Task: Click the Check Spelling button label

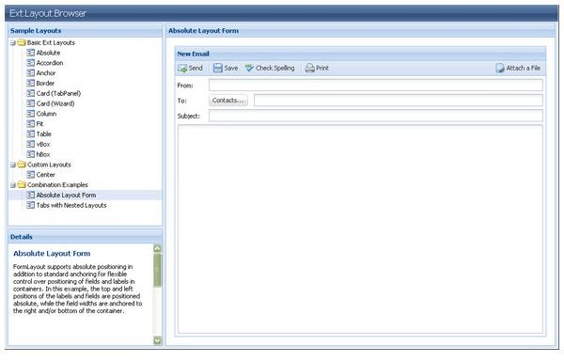Action: click(274, 68)
